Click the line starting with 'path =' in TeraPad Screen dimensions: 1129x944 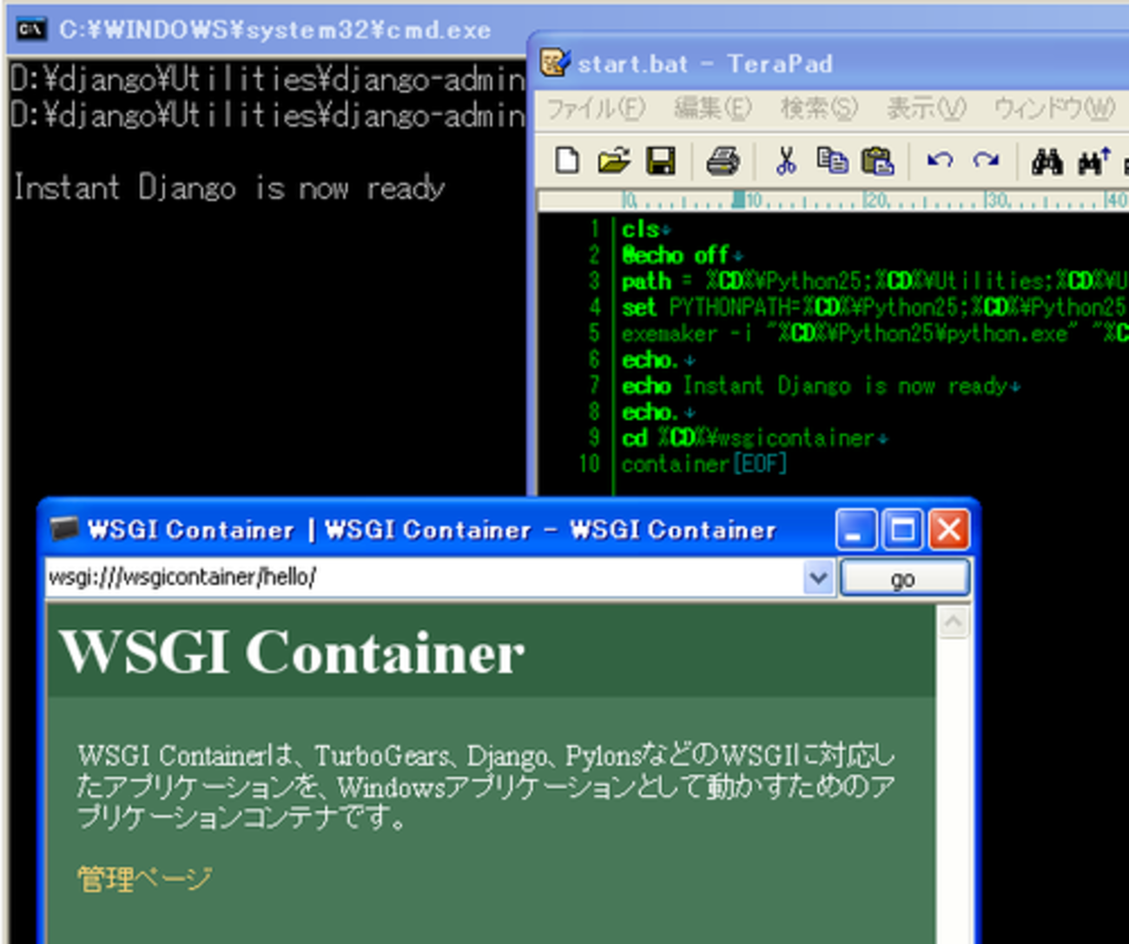point(875,281)
